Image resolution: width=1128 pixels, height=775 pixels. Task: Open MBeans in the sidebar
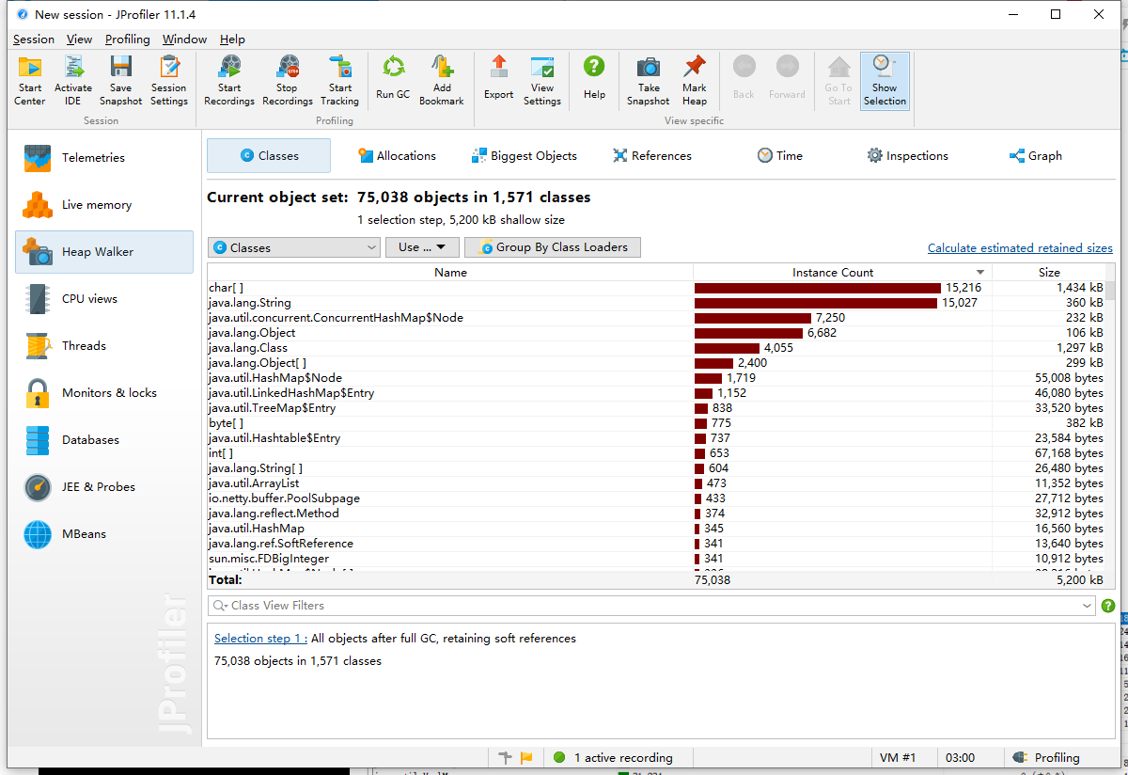coord(104,534)
